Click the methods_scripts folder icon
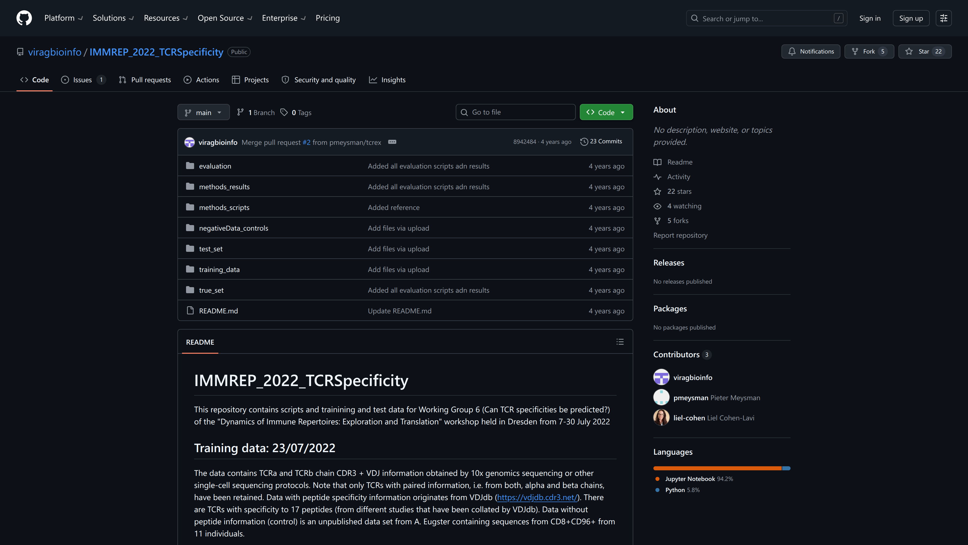This screenshot has height=545, width=968. [190, 207]
